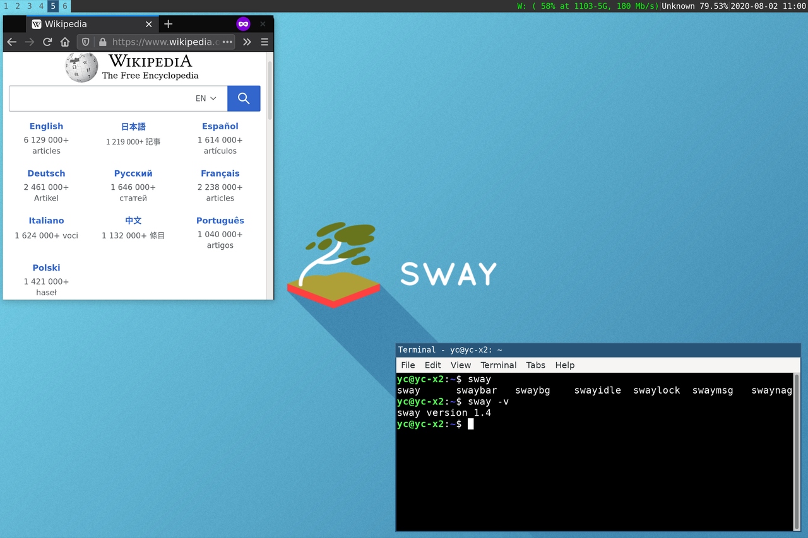The width and height of the screenshot is (808, 538).
Task: Click 'swaybar' completion in terminal
Action: [x=477, y=390]
